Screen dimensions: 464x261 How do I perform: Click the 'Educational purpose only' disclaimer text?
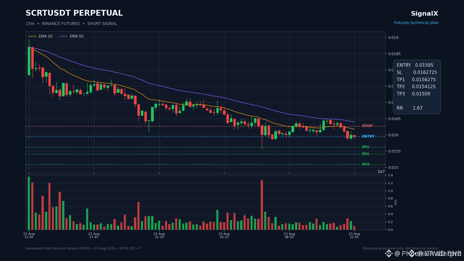pos(400,249)
